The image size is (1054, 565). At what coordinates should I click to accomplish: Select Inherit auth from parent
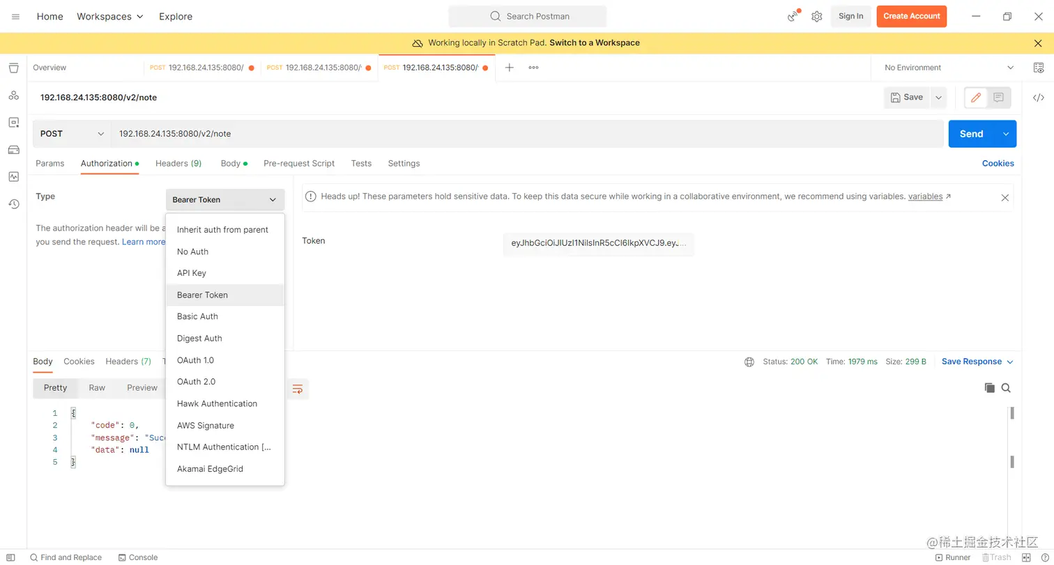point(225,230)
